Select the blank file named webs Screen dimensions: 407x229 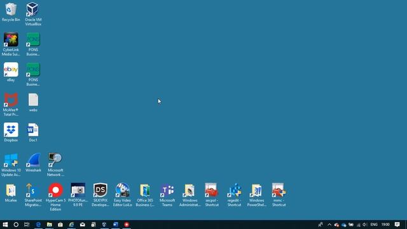pos(33,102)
